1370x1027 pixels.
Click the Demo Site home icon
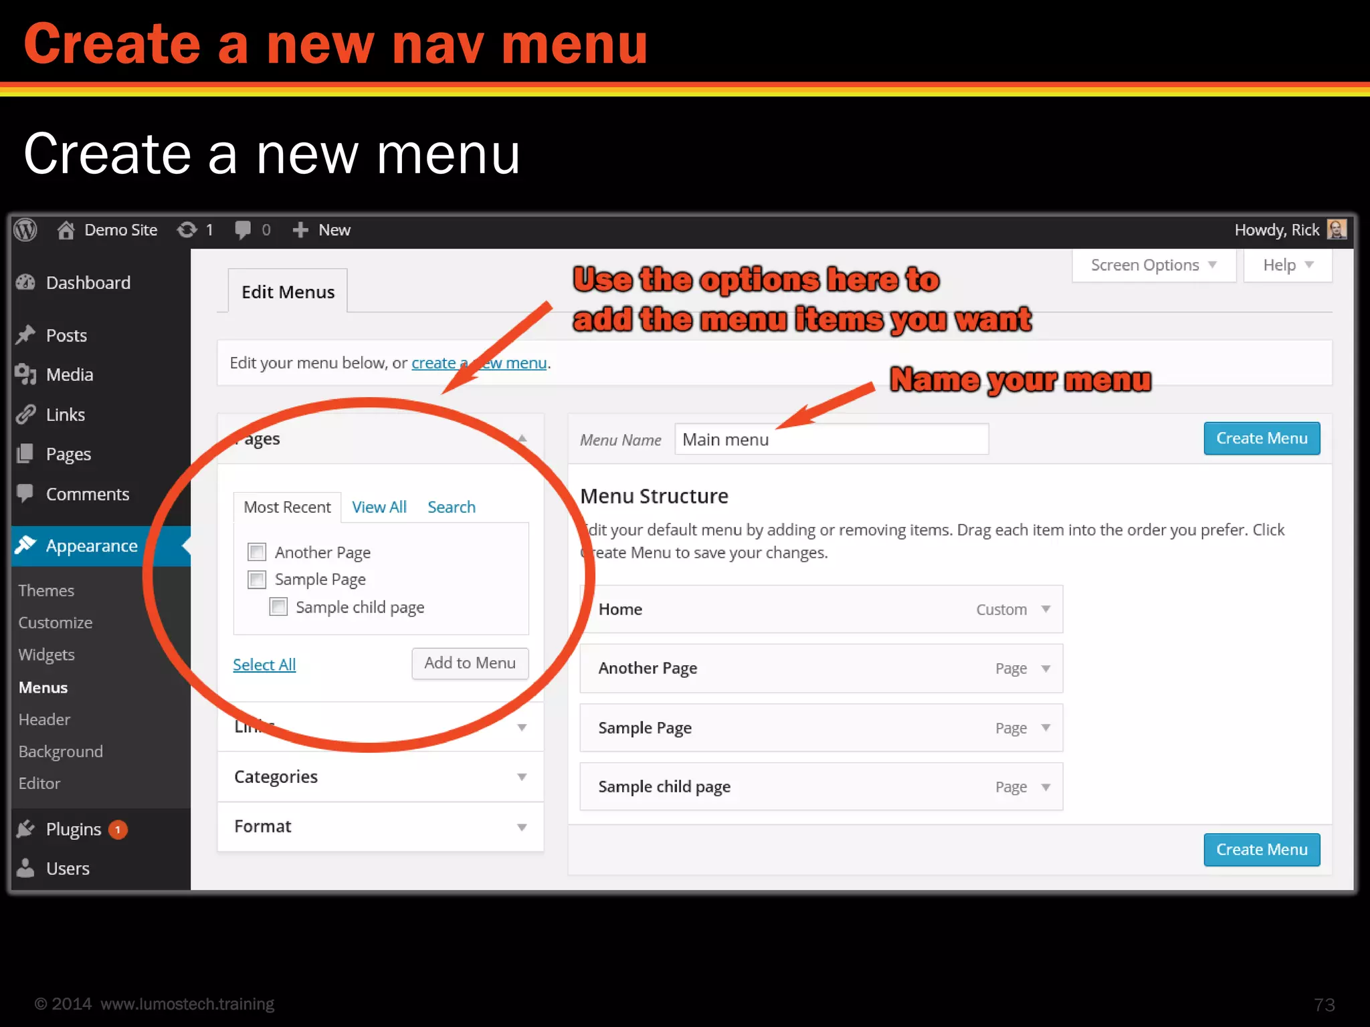66,230
